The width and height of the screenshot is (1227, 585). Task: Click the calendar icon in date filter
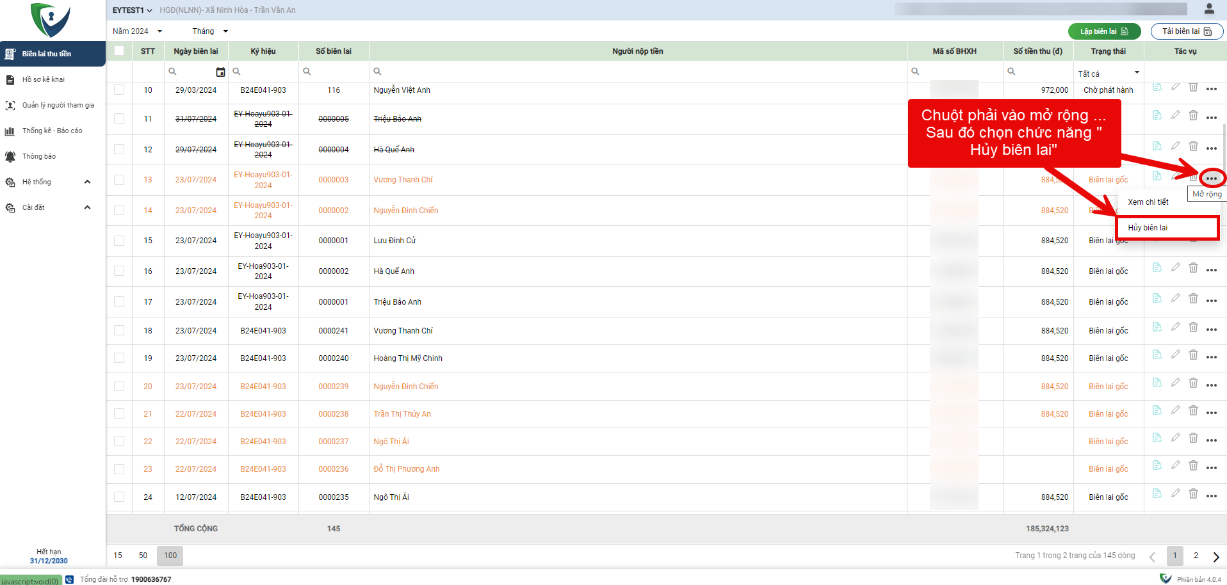[x=220, y=72]
